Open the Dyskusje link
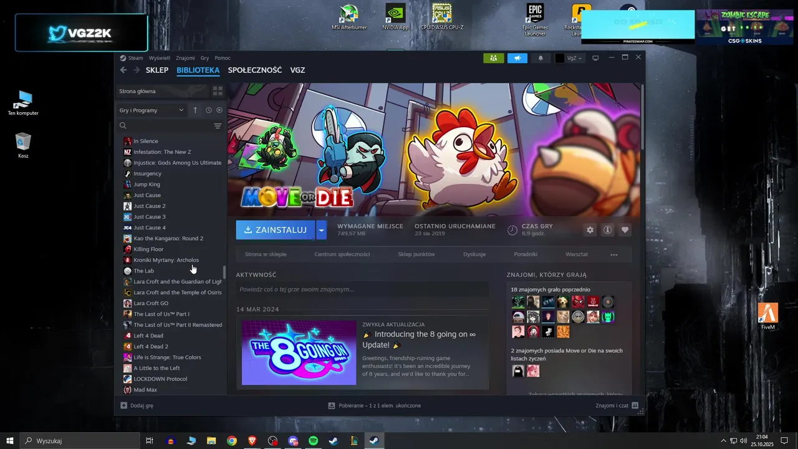This screenshot has width=798, height=449. tap(474, 254)
